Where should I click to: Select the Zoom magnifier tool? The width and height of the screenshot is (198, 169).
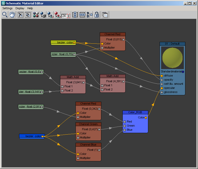(x=5, y=15)
